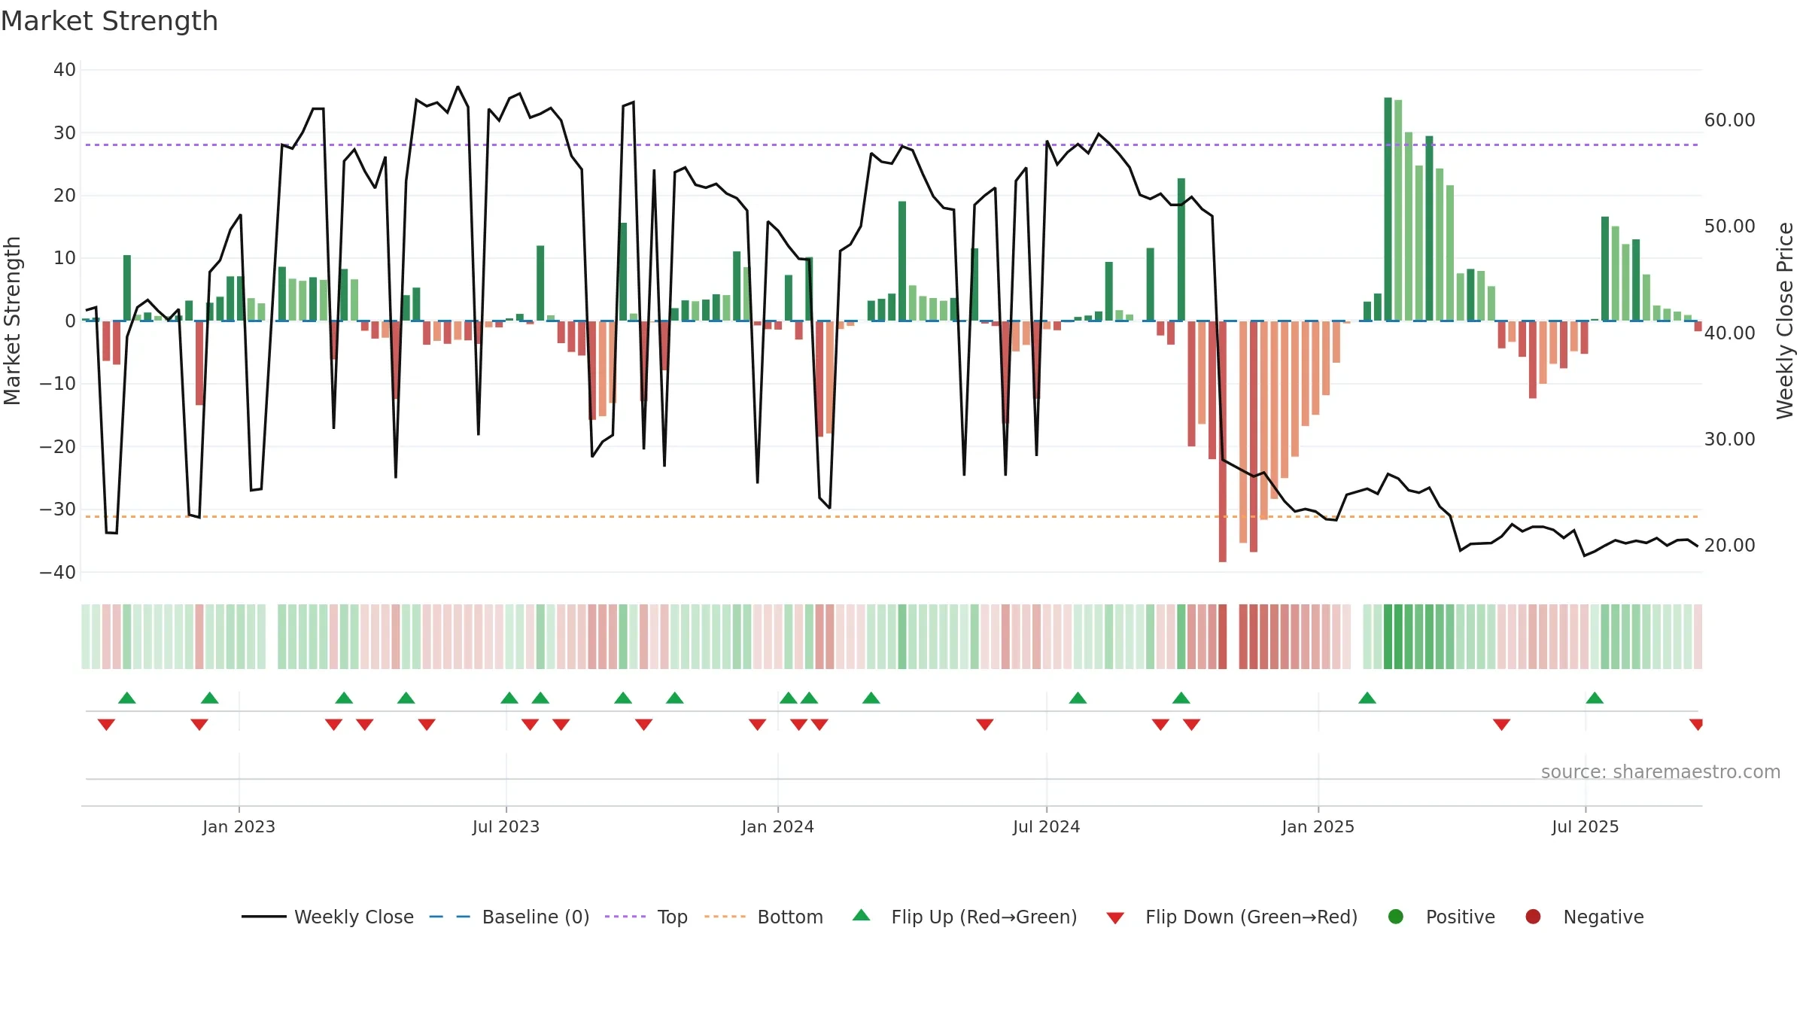Toggle the Top legend entry

click(646, 917)
